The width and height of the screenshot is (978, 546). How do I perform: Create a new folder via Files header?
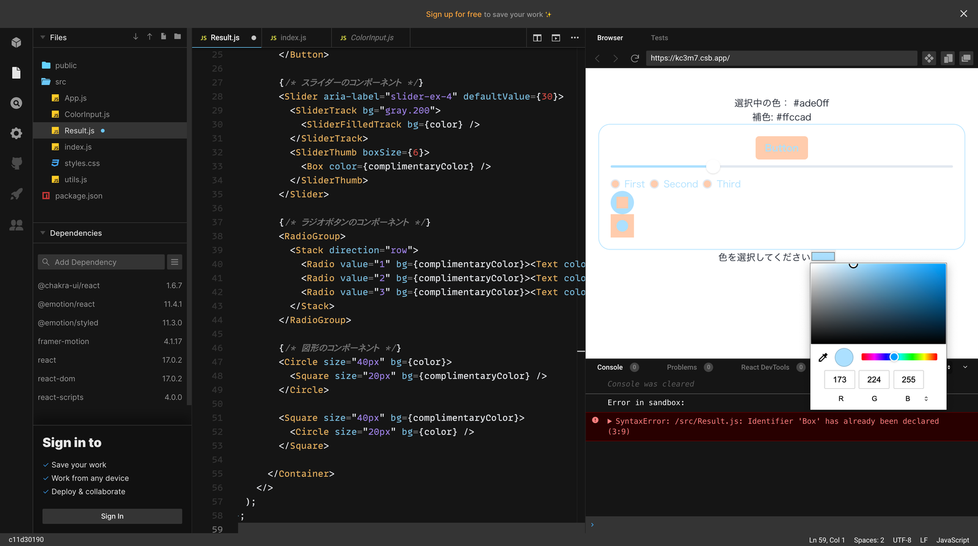pos(177,37)
